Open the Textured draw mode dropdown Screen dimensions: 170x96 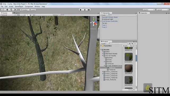(x=8, y=15)
